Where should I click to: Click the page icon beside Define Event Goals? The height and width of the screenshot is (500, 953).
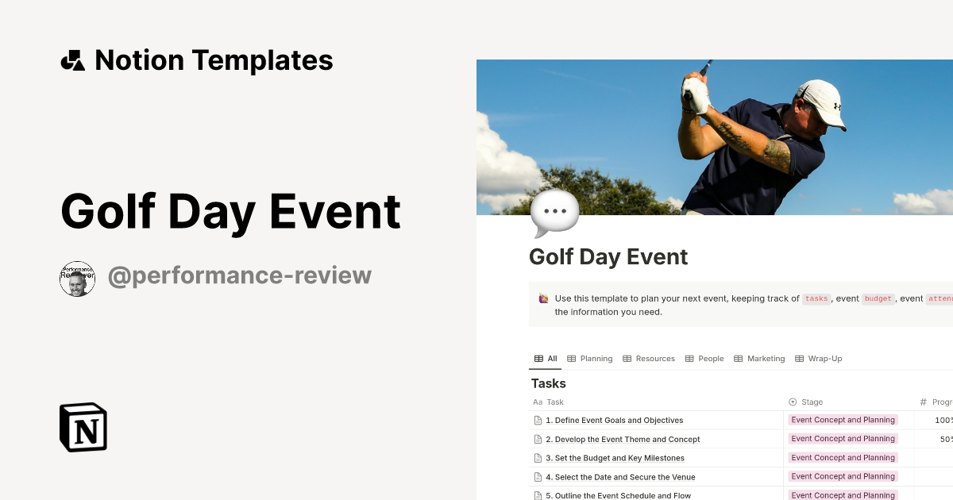(x=537, y=420)
